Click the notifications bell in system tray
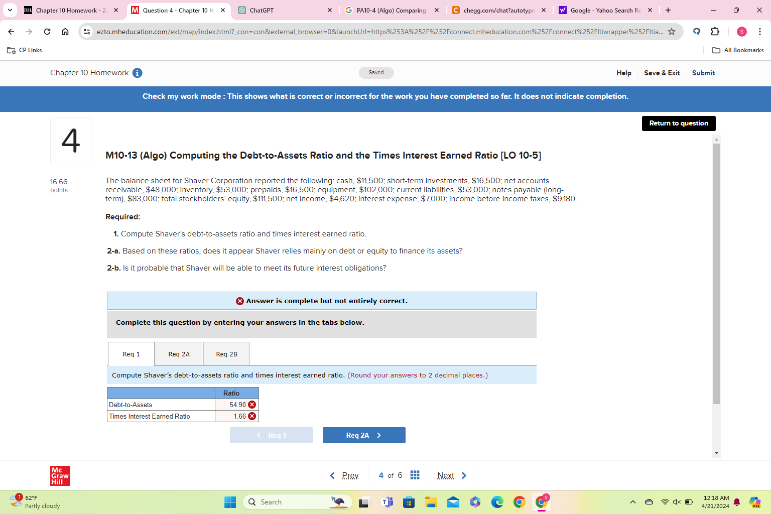This screenshot has height=514, width=771. (736, 501)
